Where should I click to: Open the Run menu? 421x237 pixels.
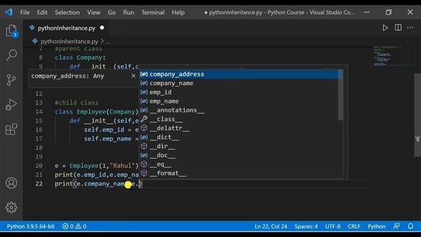click(x=128, y=13)
